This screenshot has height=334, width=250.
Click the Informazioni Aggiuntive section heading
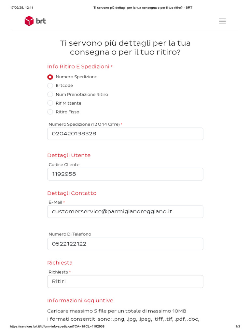click(80, 300)
